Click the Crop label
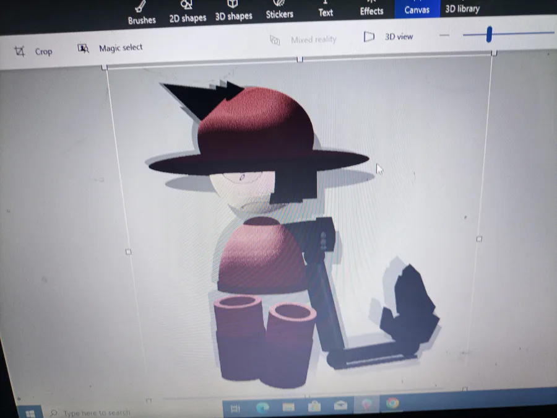The width and height of the screenshot is (557, 418). click(43, 51)
